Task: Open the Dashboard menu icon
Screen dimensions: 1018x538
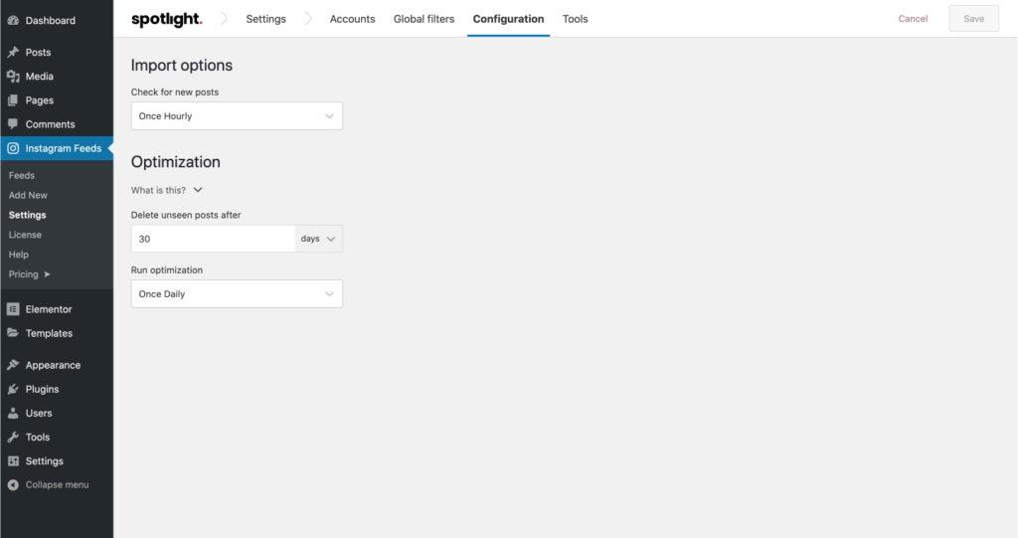Action: 13,20
